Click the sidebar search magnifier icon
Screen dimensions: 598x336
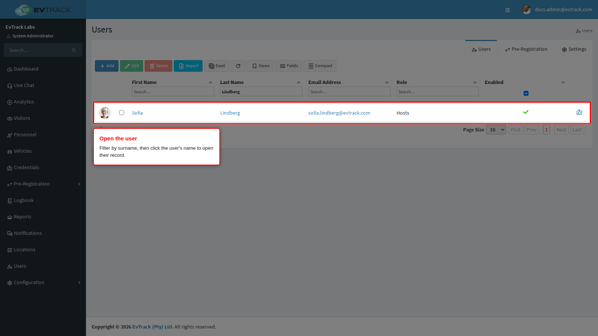(74, 50)
